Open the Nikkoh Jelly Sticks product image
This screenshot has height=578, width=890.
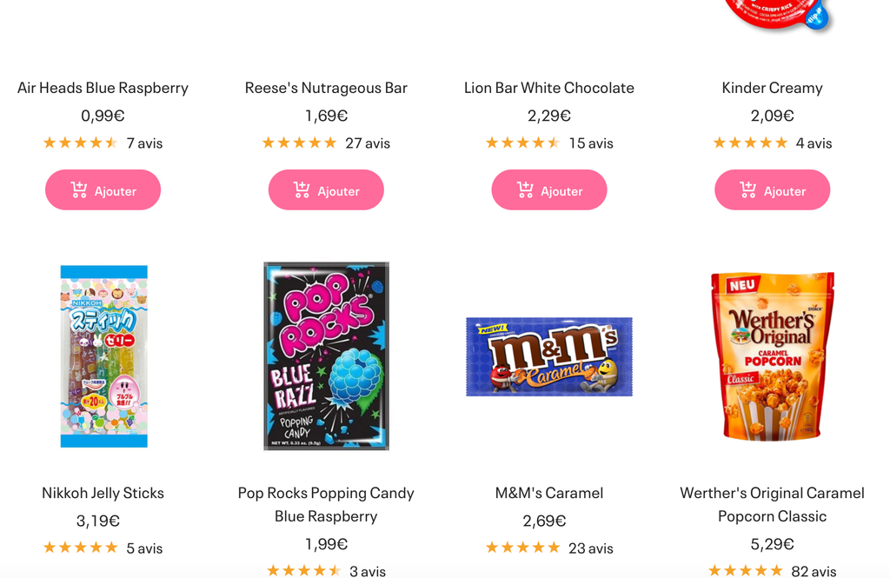[103, 356]
